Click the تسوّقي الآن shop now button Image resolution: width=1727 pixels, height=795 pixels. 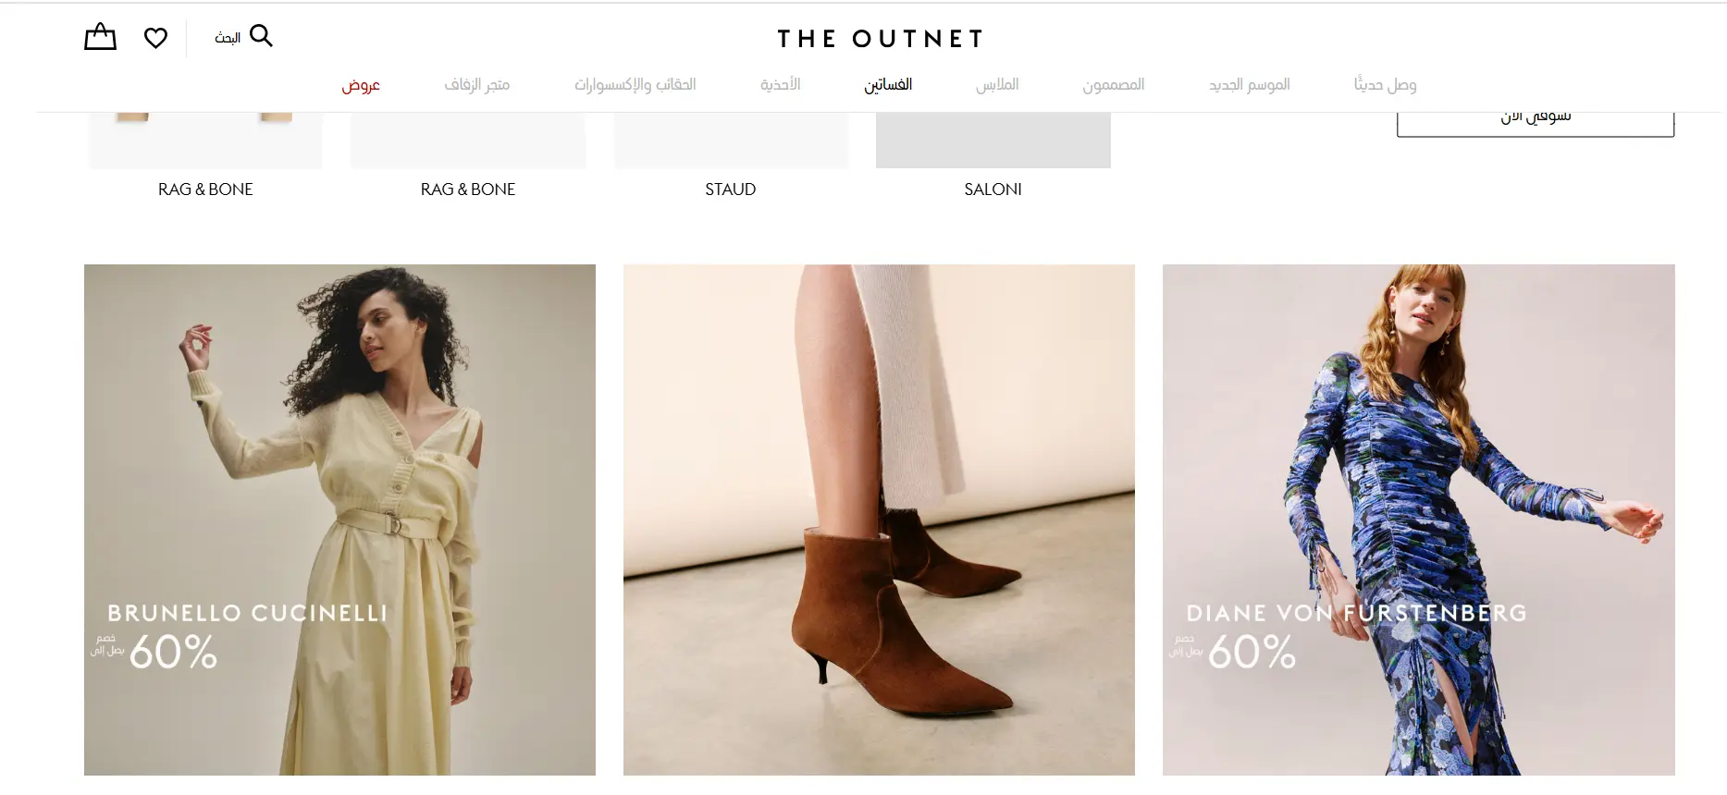tap(1536, 124)
